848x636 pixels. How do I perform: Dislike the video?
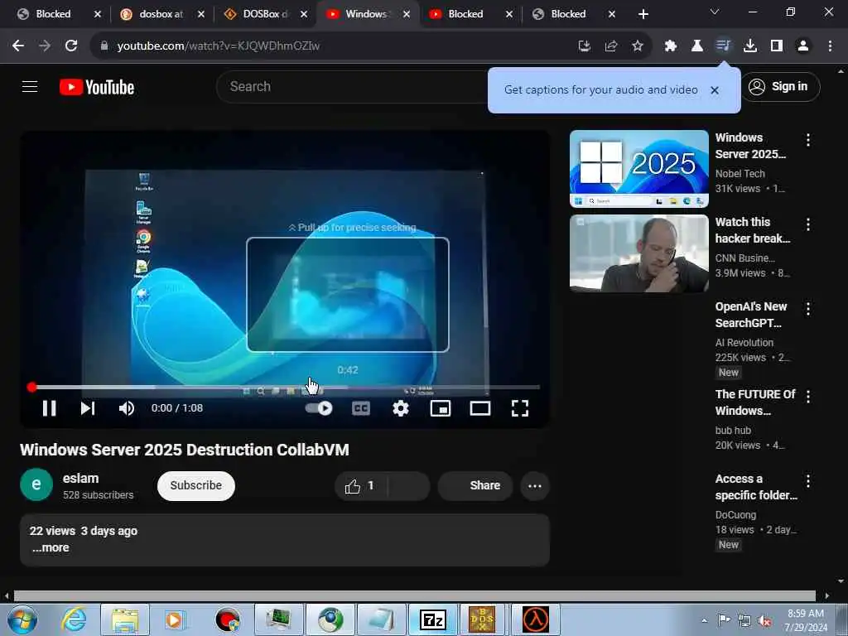[409, 485]
